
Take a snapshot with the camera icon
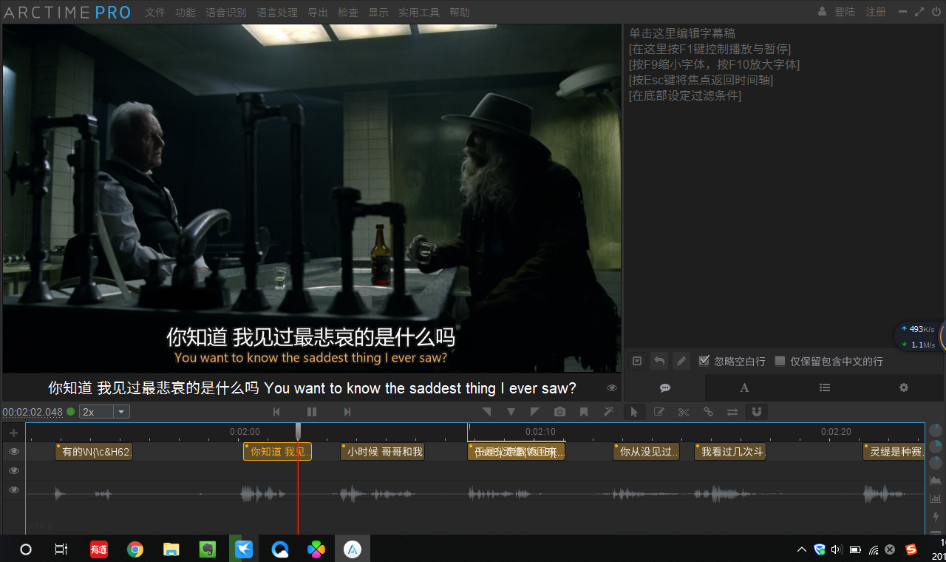coord(559,412)
